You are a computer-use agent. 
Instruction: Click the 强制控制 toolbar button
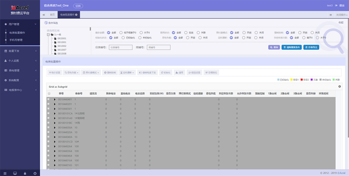110,73
